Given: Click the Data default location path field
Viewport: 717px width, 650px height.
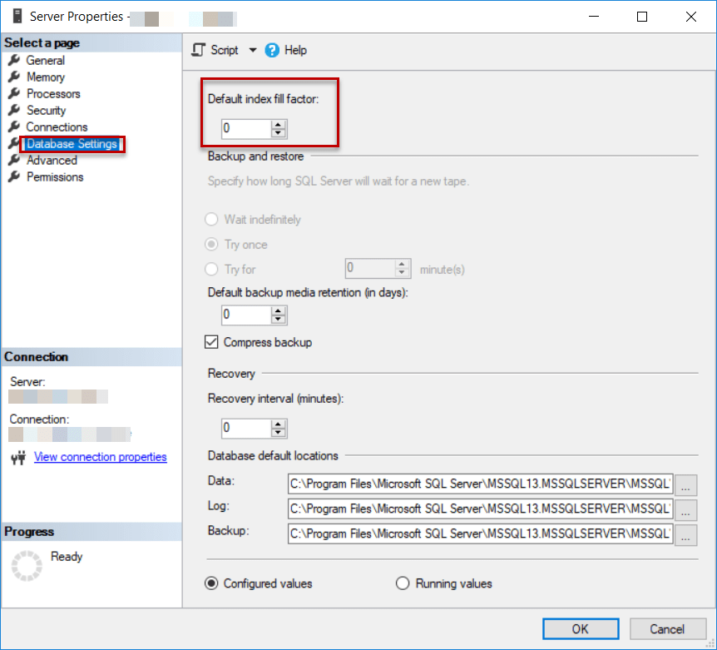Looking at the screenshot, I should [x=480, y=484].
